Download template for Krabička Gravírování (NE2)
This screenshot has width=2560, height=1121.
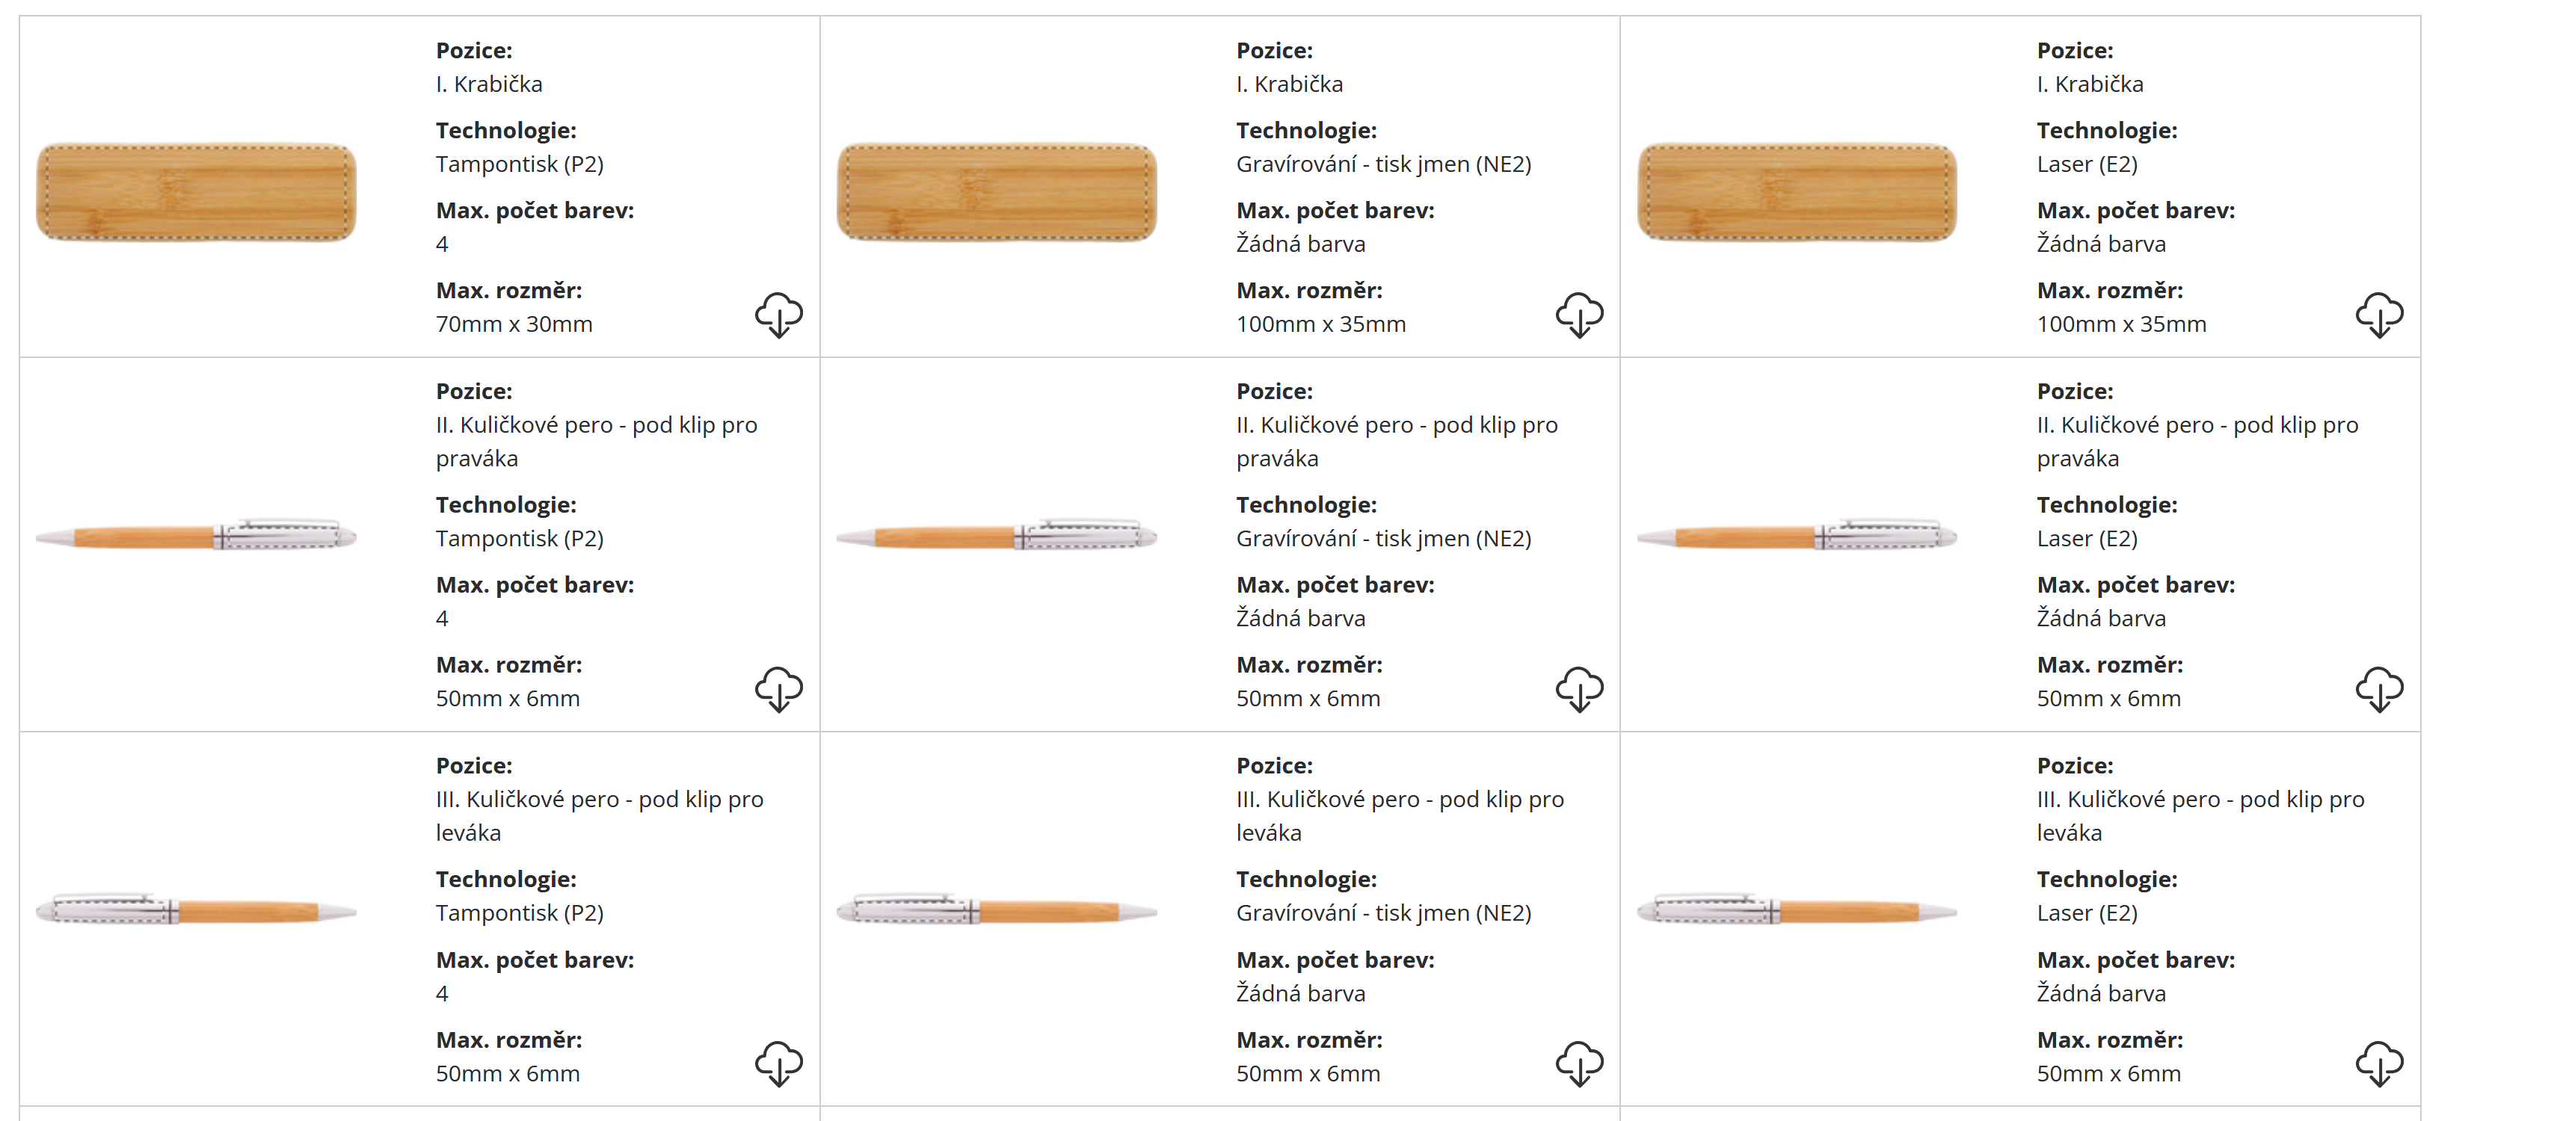point(1579,315)
